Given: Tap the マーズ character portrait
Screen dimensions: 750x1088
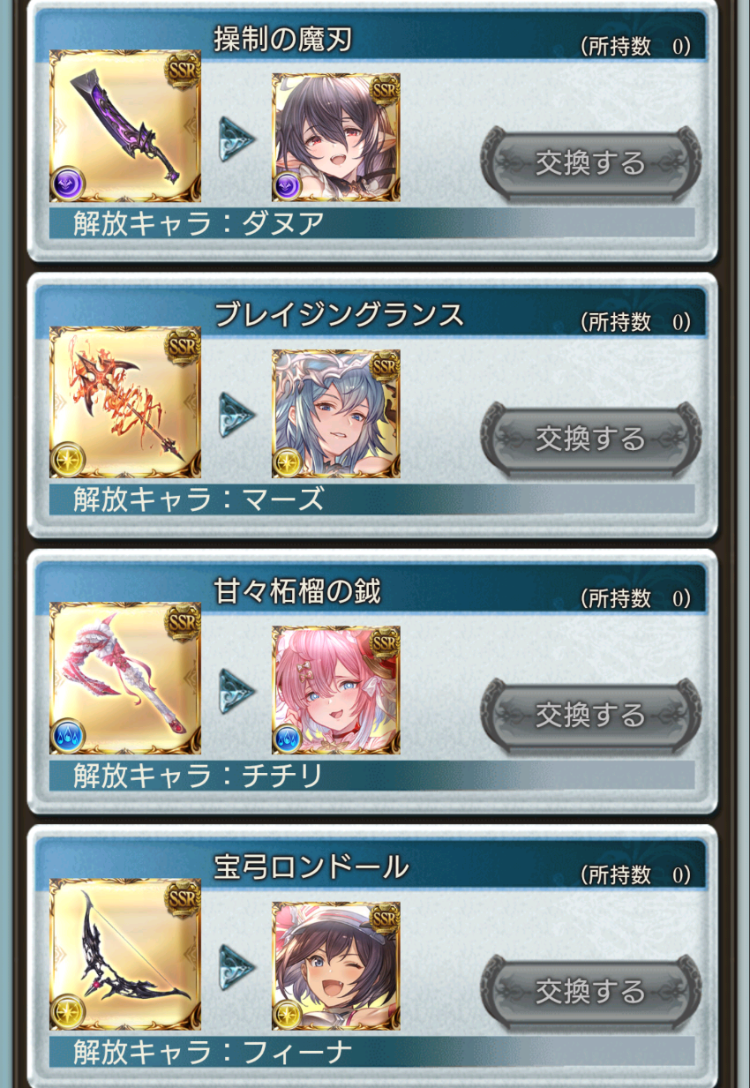Looking at the screenshot, I should tap(336, 414).
